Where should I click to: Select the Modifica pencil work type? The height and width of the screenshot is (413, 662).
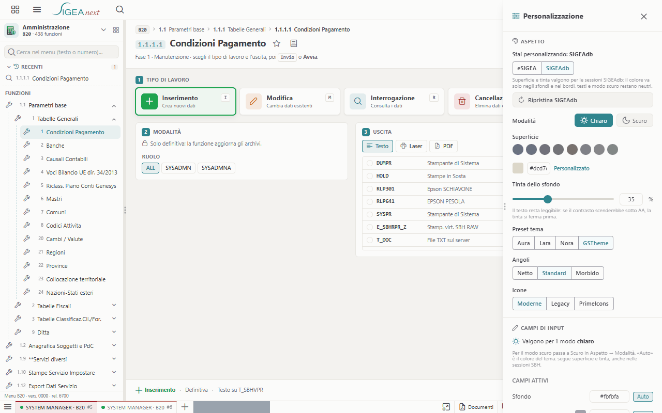point(290,101)
